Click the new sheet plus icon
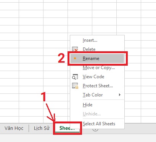Image resolution: width=156 pixels, height=142 pixels. click(x=95, y=129)
